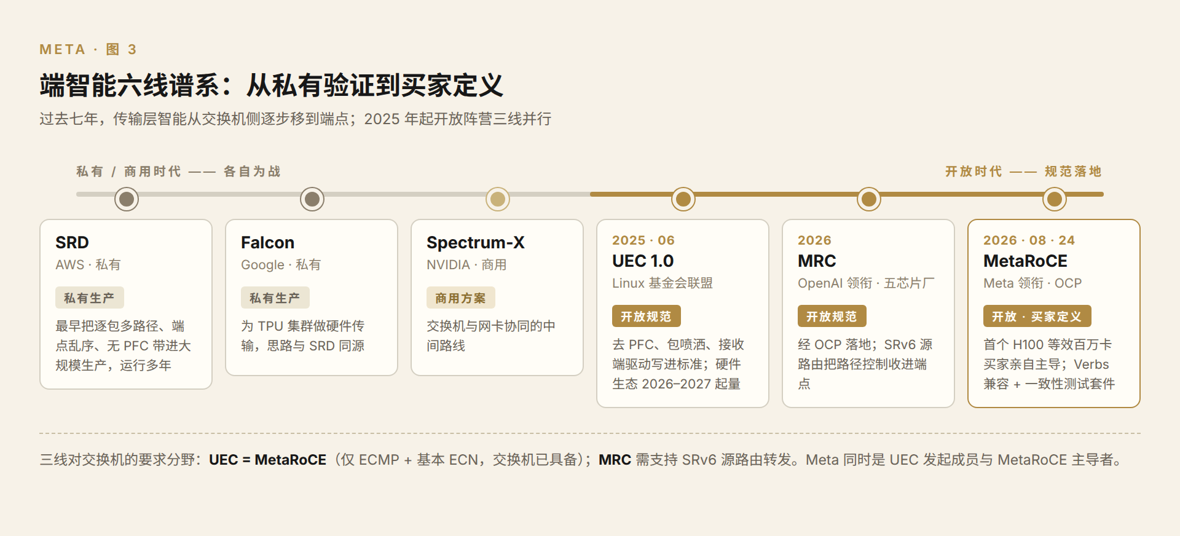Screen dimensions: 1180x536
Task: Click the "开放 · 买家定义" badge
Action: 1037,317
